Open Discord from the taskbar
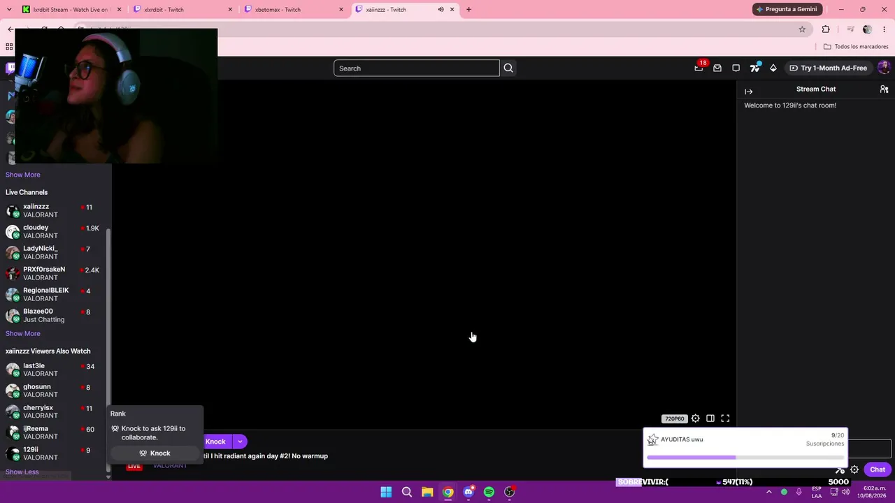Viewport: 895px width, 503px height. tap(468, 492)
